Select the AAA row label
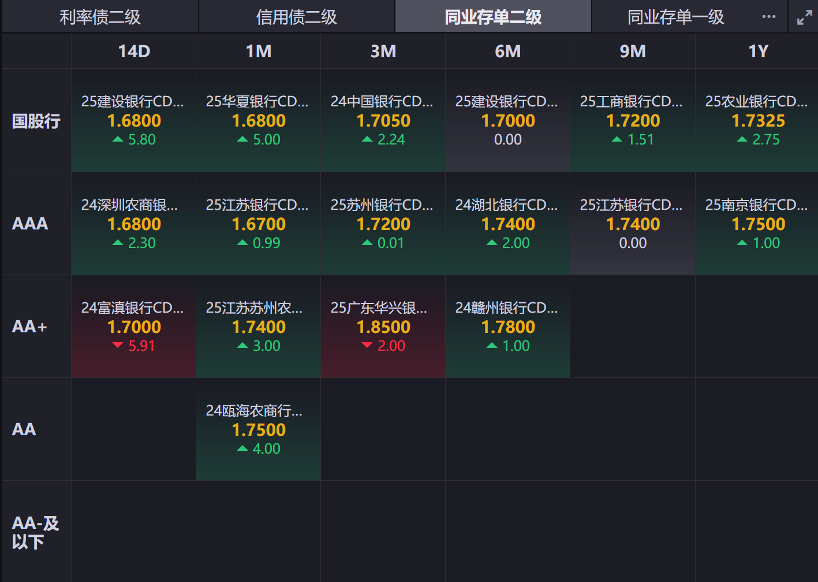 click(36, 224)
